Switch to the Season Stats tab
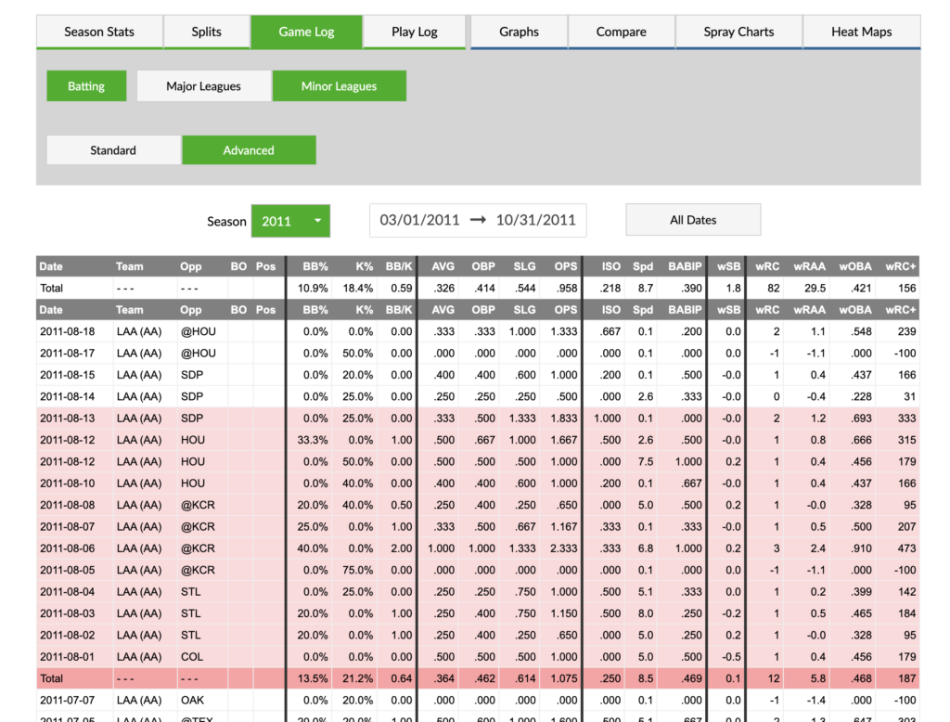950x722 pixels. pos(99,31)
